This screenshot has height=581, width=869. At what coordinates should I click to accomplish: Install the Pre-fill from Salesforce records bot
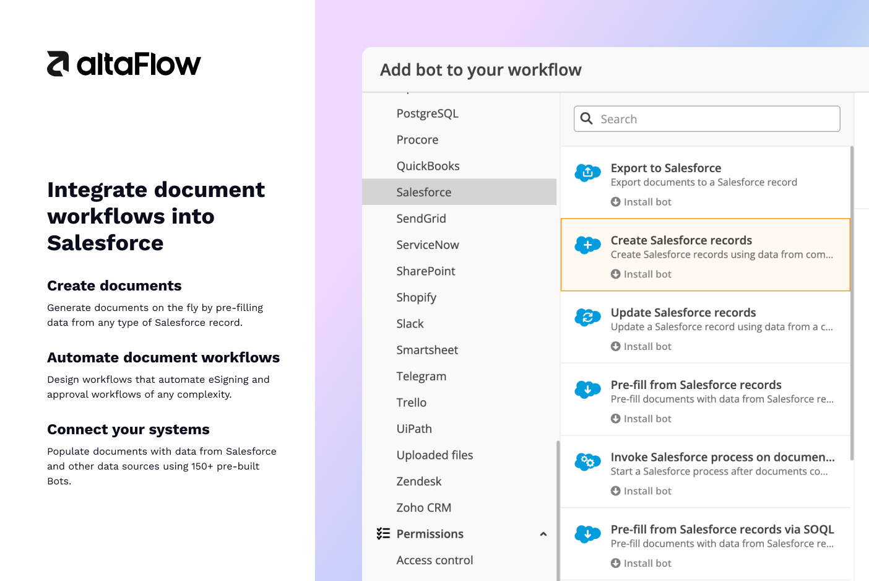click(x=641, y=419)
